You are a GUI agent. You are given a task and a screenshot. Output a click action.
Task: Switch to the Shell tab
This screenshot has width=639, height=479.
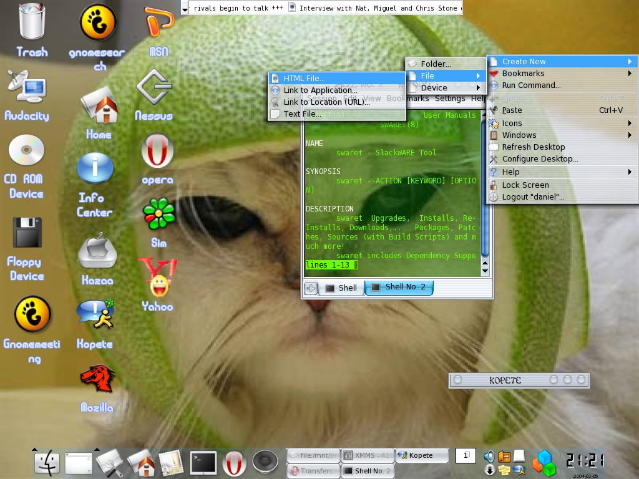(x=341, y=288)
